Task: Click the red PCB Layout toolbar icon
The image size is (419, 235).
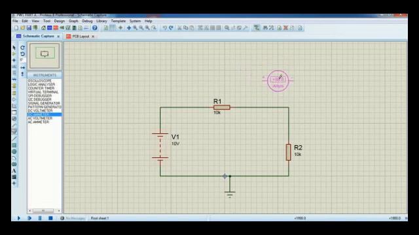Action: click(56, 28)
